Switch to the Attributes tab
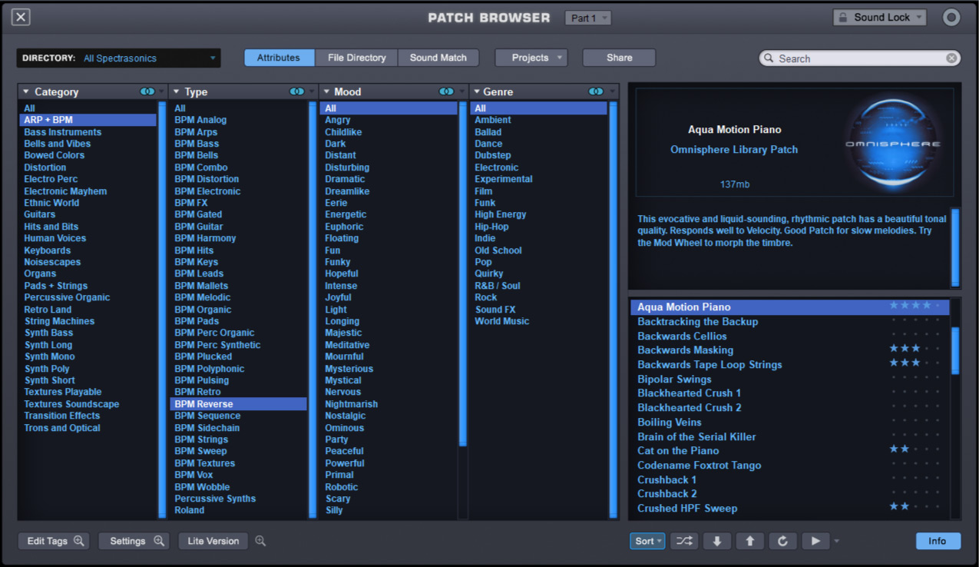Viewport: 979px width, 567px height. pyautogui.click(x=279, y=58)
